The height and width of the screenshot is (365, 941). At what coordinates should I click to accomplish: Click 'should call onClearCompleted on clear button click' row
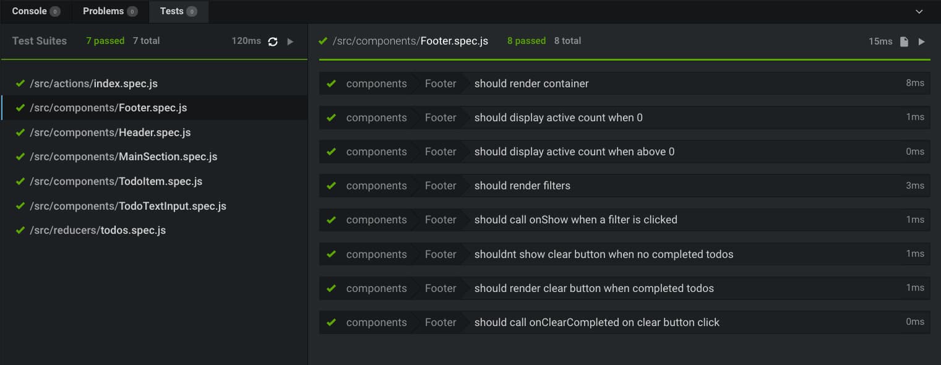click(596, 322)
